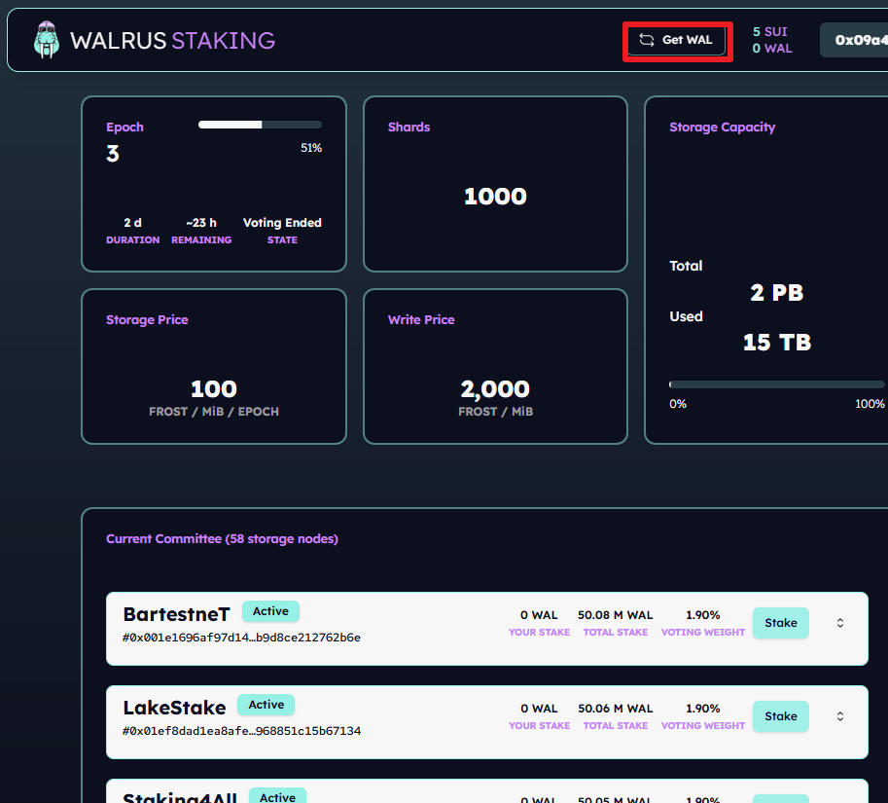Click the 51% epoch progress value
The image size is (888, 803).
tap(311, 148)
